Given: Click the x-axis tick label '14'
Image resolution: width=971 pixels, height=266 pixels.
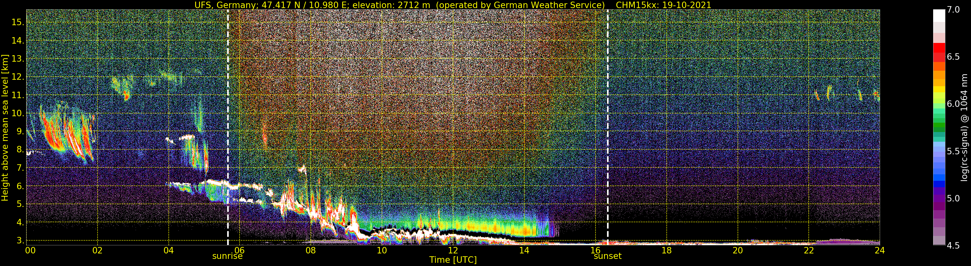Looking at the screenshot, I should [x=524, y=250].
